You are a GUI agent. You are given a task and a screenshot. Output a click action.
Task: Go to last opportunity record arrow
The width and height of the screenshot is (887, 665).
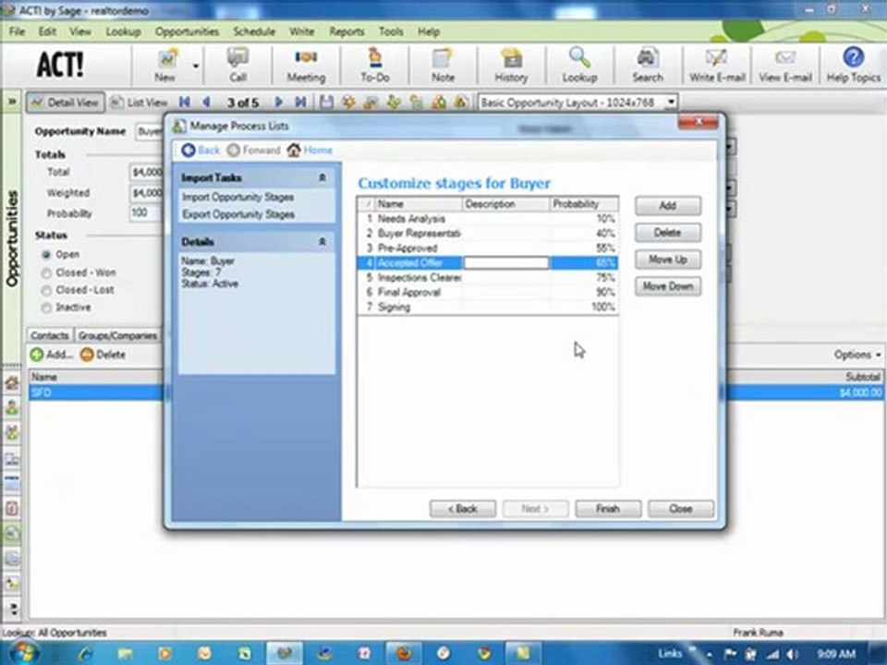click(x=300, y=103)
